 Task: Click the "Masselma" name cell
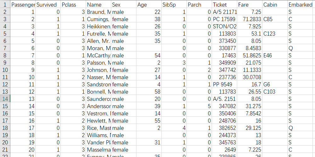tap(99, 150)
